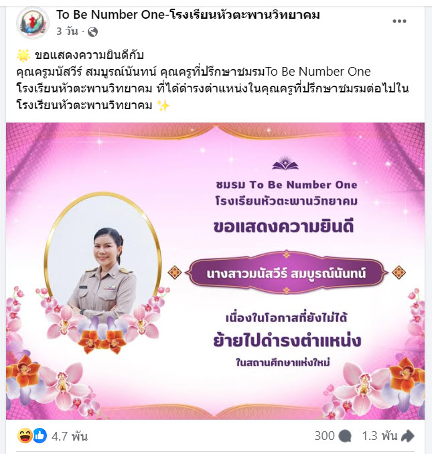Click the post caption text ขอแสดงความยินดีกับ
432x454 pixels.
89,55
